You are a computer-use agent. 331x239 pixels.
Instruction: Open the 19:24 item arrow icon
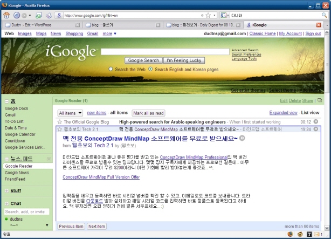tap(316, 129)
